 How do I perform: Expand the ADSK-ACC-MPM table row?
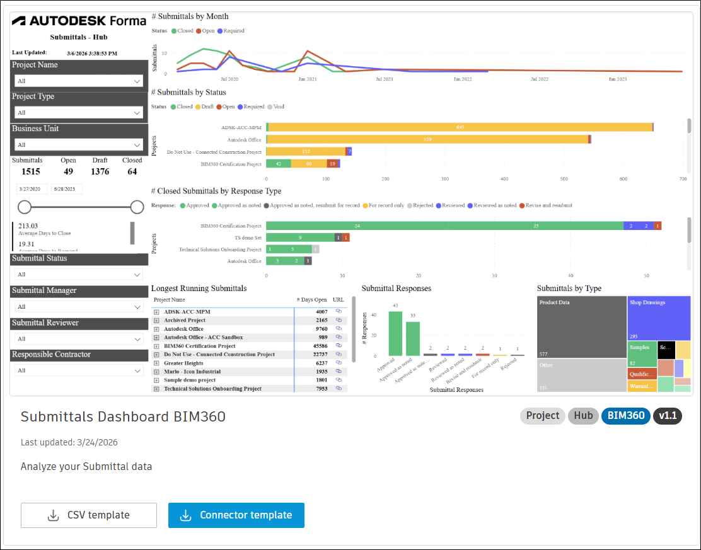tap(156, 312)
